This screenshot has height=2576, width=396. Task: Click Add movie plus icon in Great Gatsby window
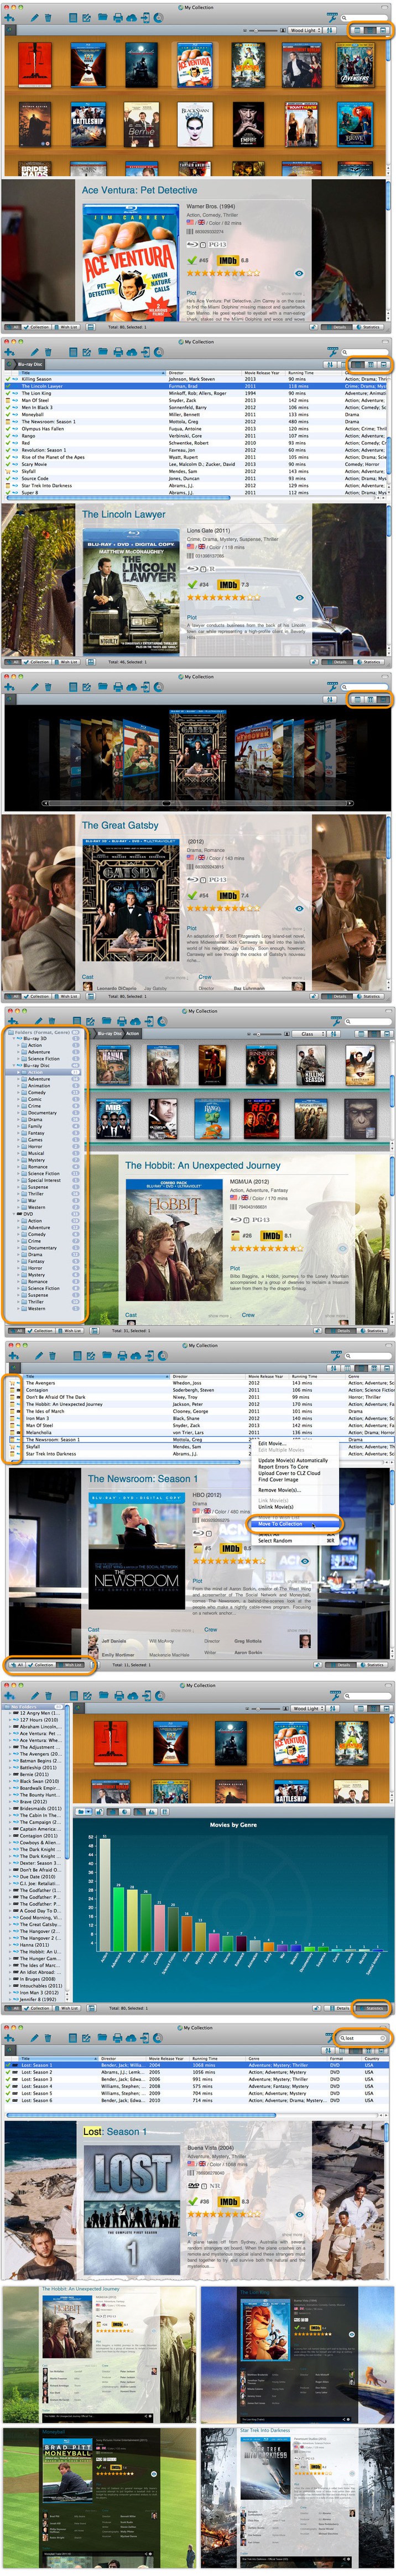(x=9, y=687)
